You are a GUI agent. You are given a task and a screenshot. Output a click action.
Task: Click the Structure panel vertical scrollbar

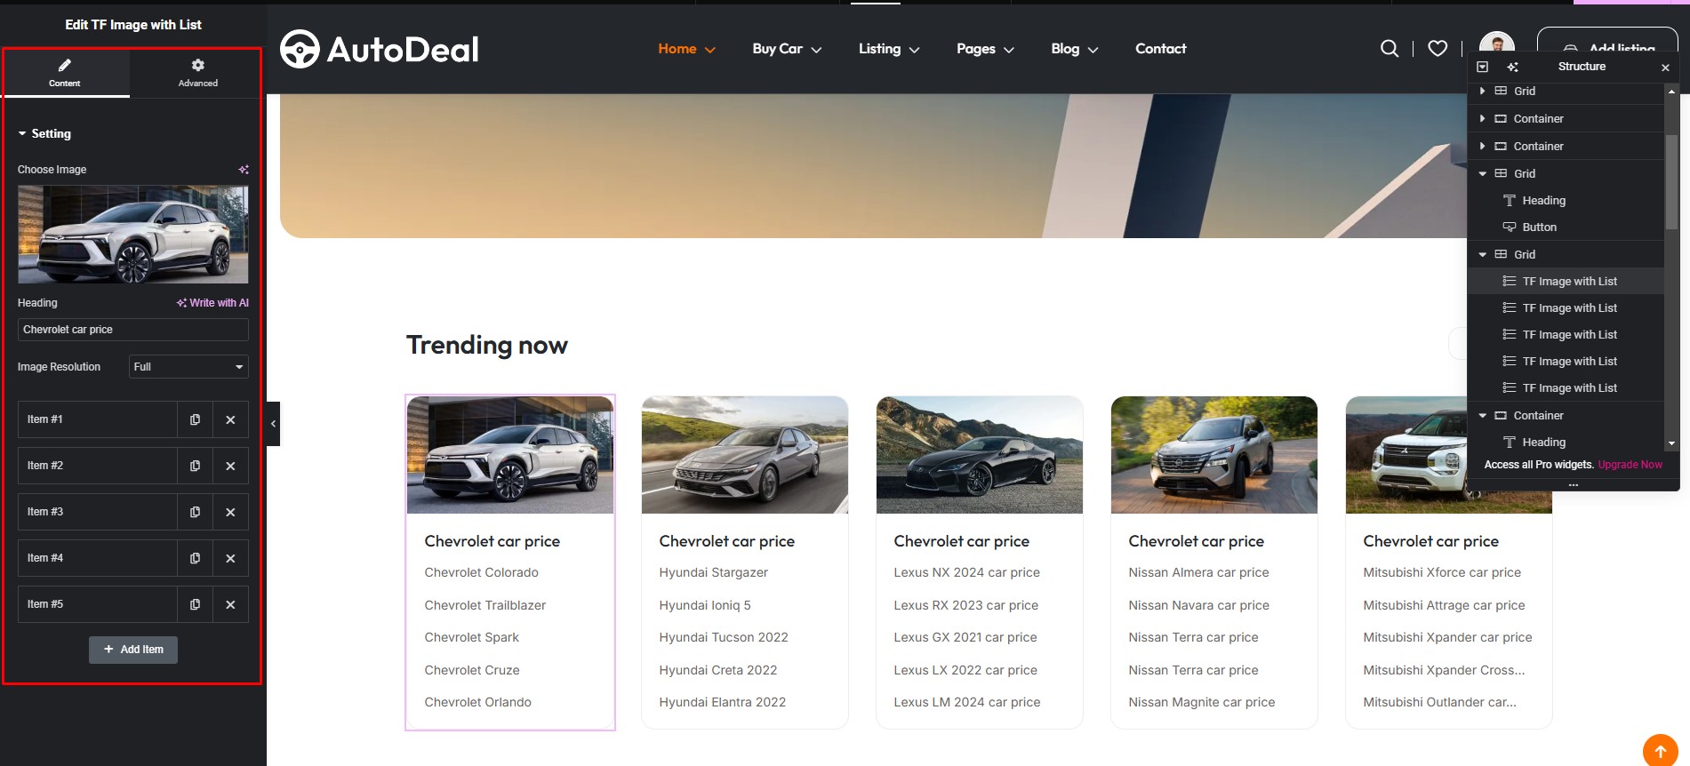(1671, 182)
